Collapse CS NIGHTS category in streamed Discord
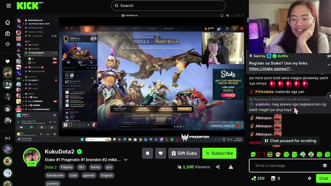The width and height of the screenshot is (331, 186). click(32, 77)
